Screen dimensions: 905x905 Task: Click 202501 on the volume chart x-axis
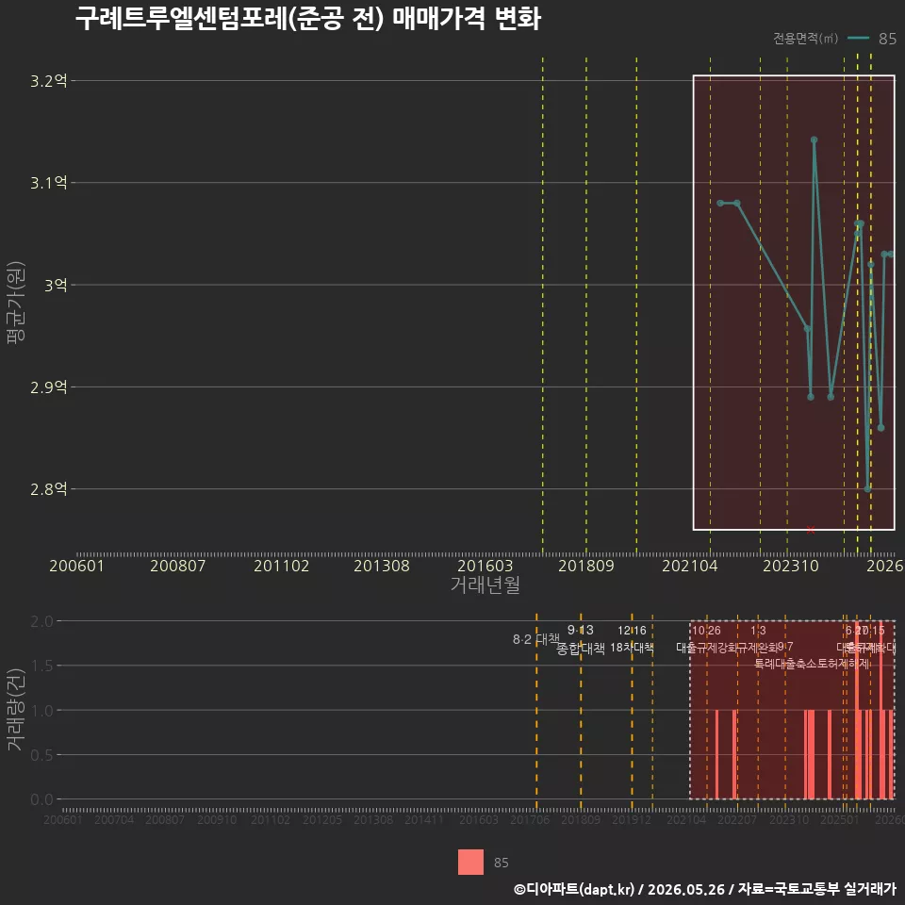[840, 819]
